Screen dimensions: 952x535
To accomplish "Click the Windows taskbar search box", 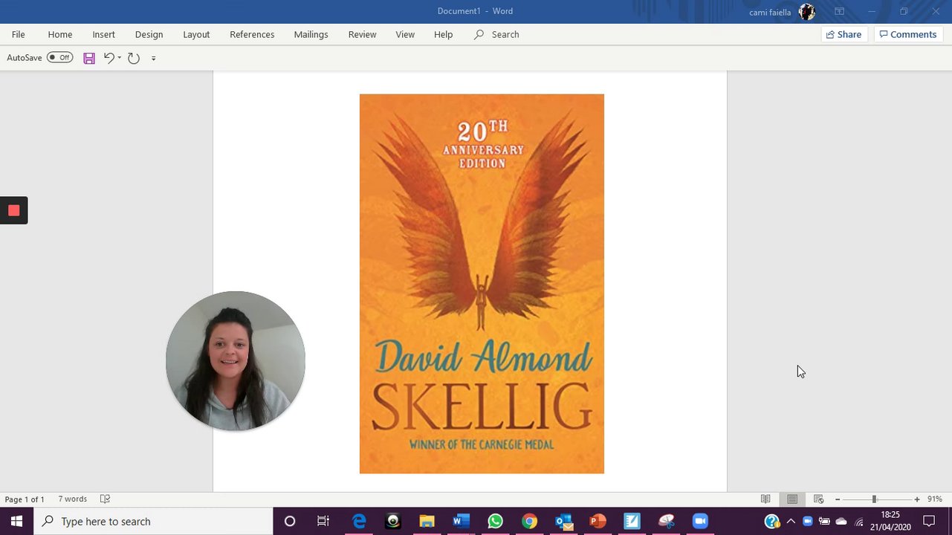I will 153,521.
